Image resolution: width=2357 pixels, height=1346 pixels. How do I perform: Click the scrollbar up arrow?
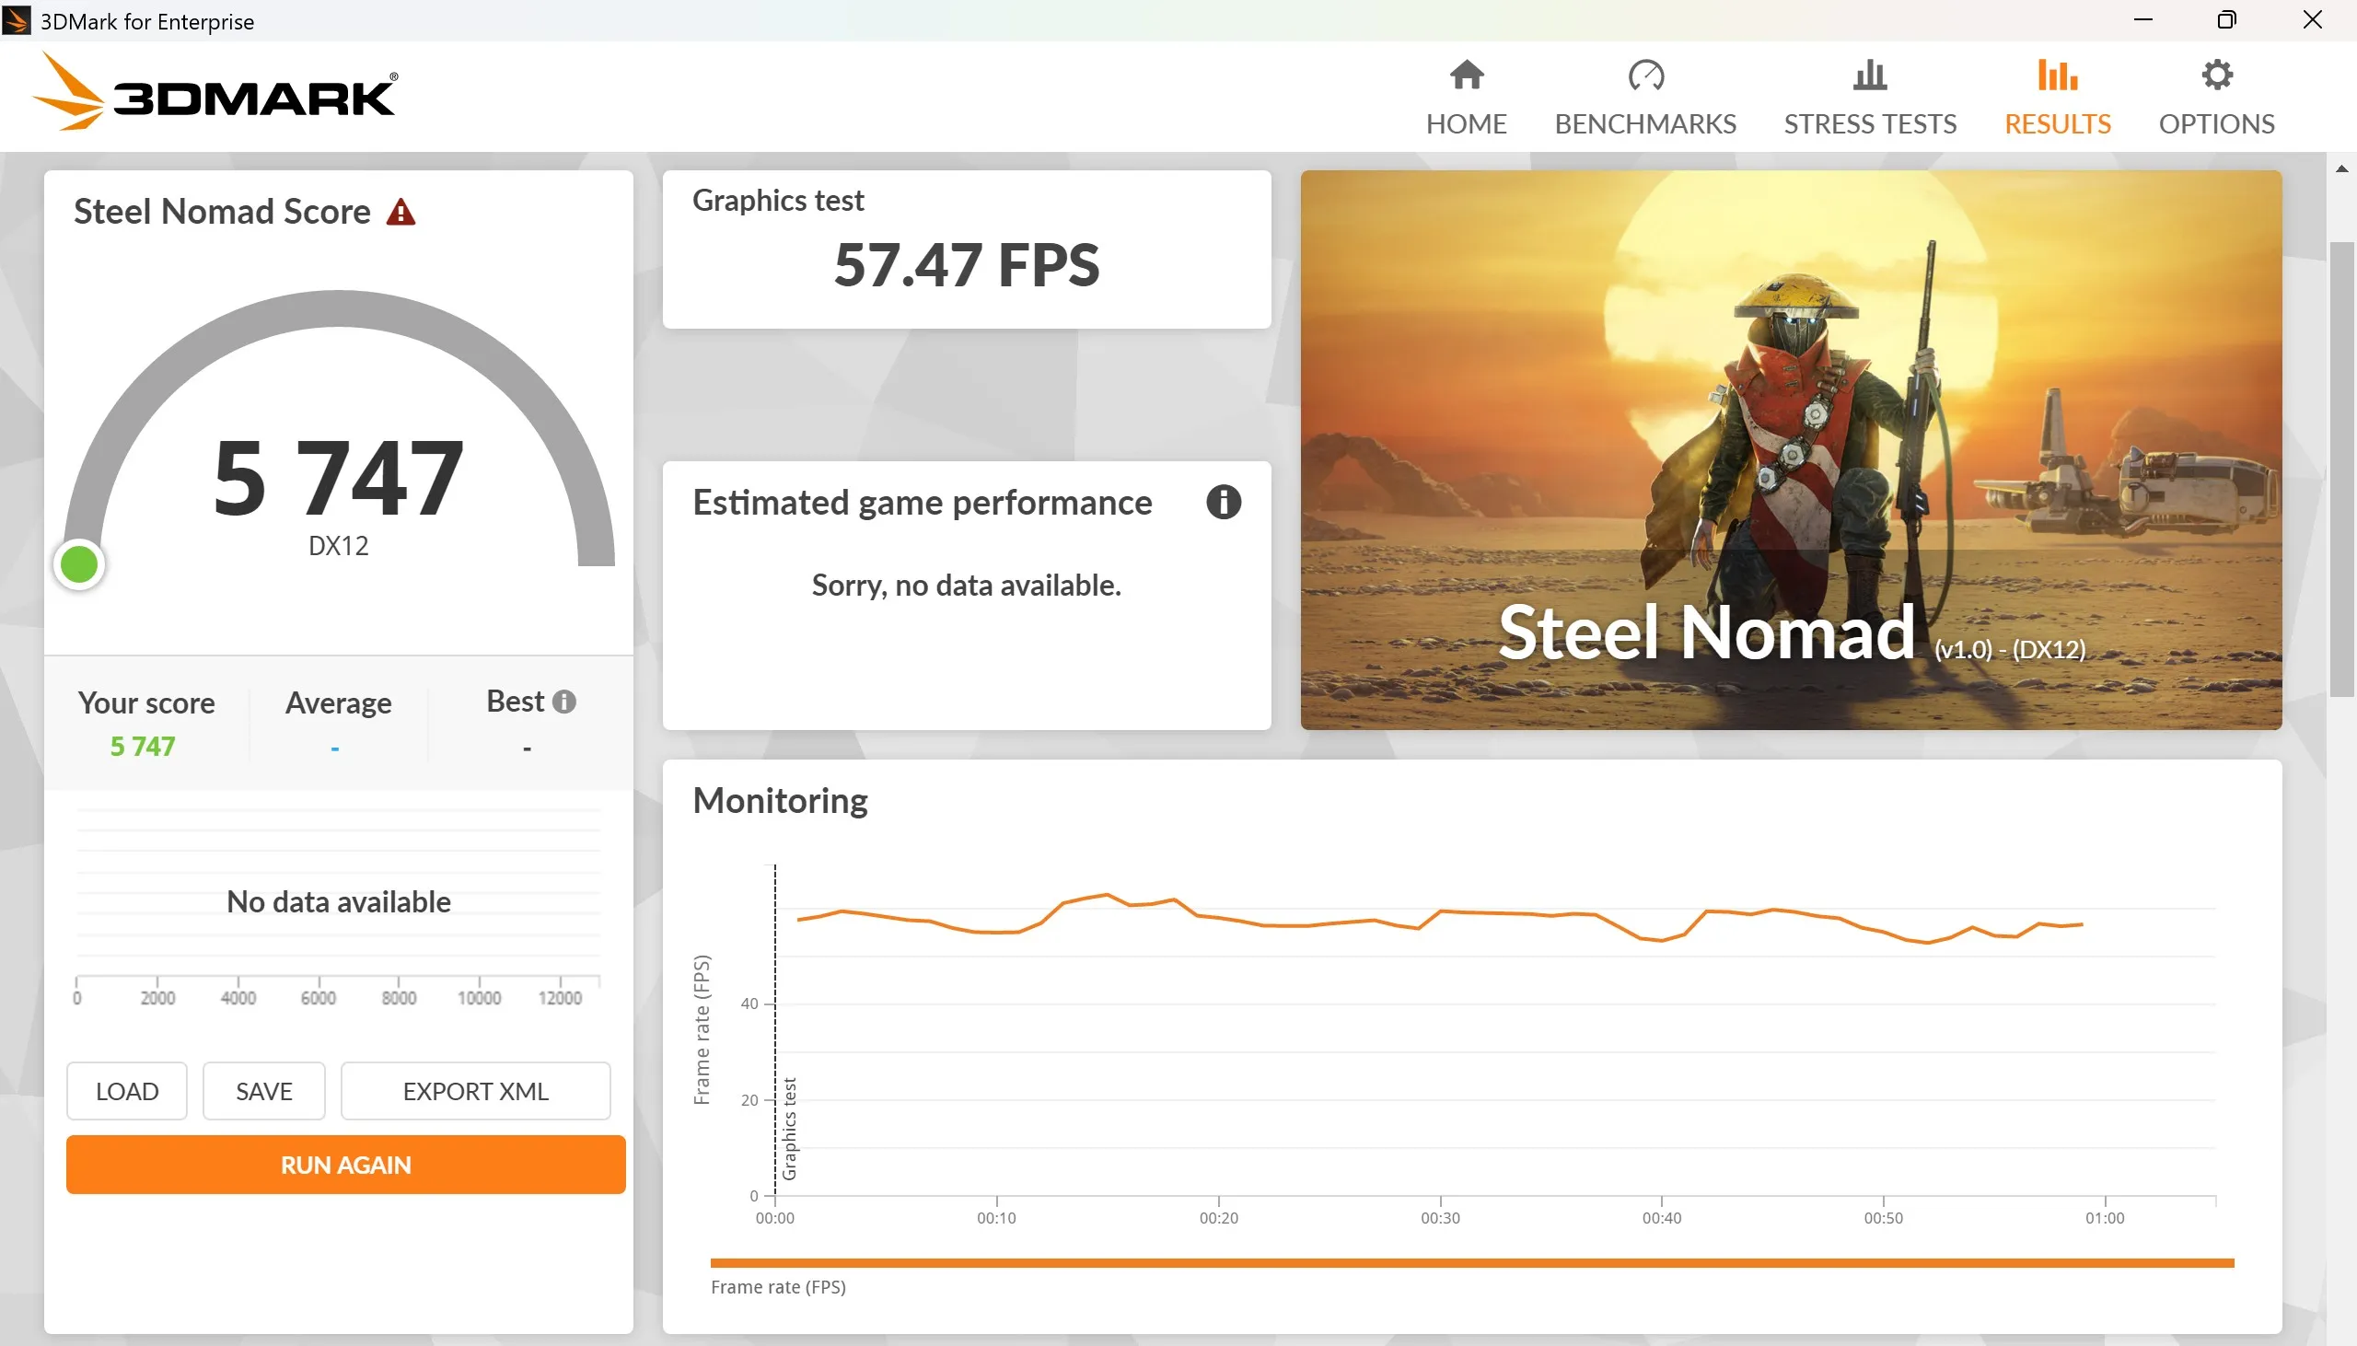point(2341,168)
